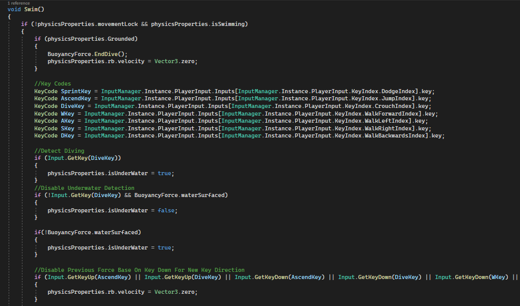This screenshot has height=306, width=520.
Task: Click the GetKeyDown(AscendKey) call
Action: [290, 277]
